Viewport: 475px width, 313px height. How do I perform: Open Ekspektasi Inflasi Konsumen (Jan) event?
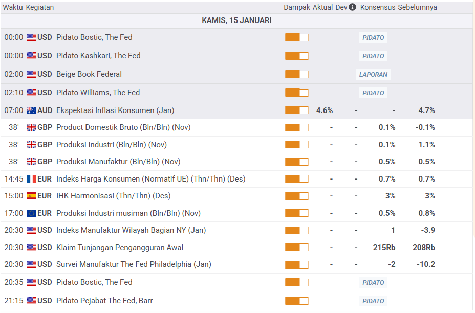pos(112,110)
